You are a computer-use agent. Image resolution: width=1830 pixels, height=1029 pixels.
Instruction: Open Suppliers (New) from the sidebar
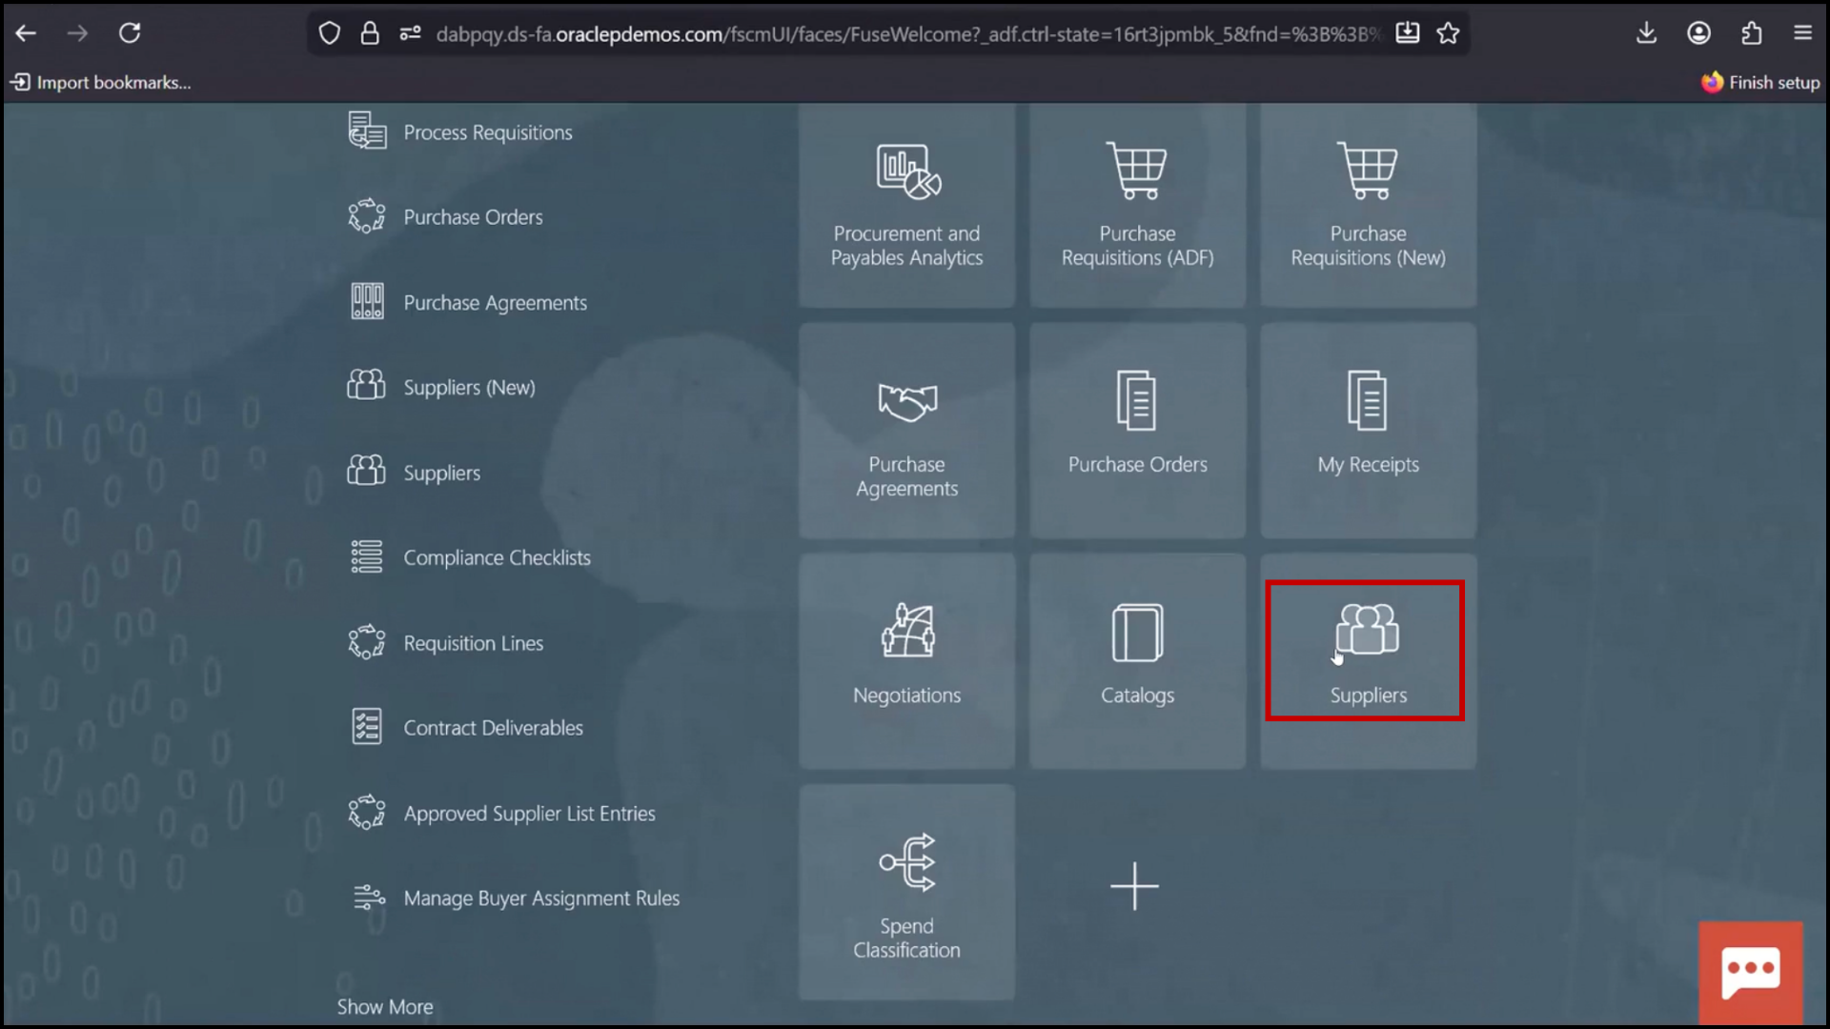(x=468, y=387)
